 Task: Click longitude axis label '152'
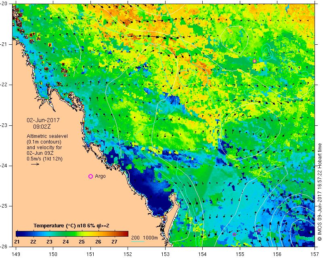click(x=128, y=254)
